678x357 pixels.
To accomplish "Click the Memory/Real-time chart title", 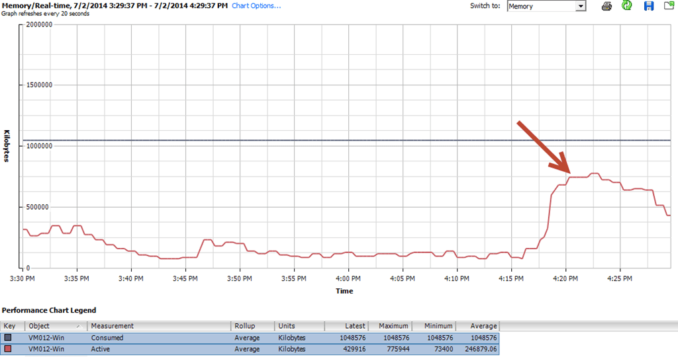I will pyautogui.click(x=115, y=5).
